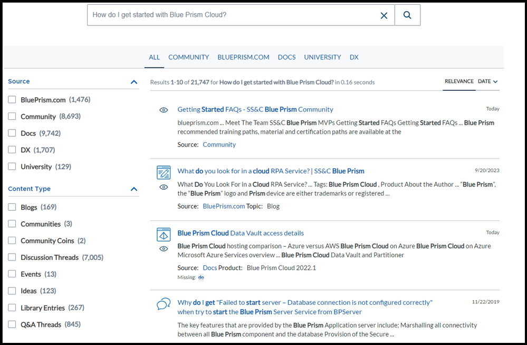Open What do you look for in a cloud RPA Service link
The width and height of the screenshot is (527, 345).
pyautogui.click(x=271, y=171)
